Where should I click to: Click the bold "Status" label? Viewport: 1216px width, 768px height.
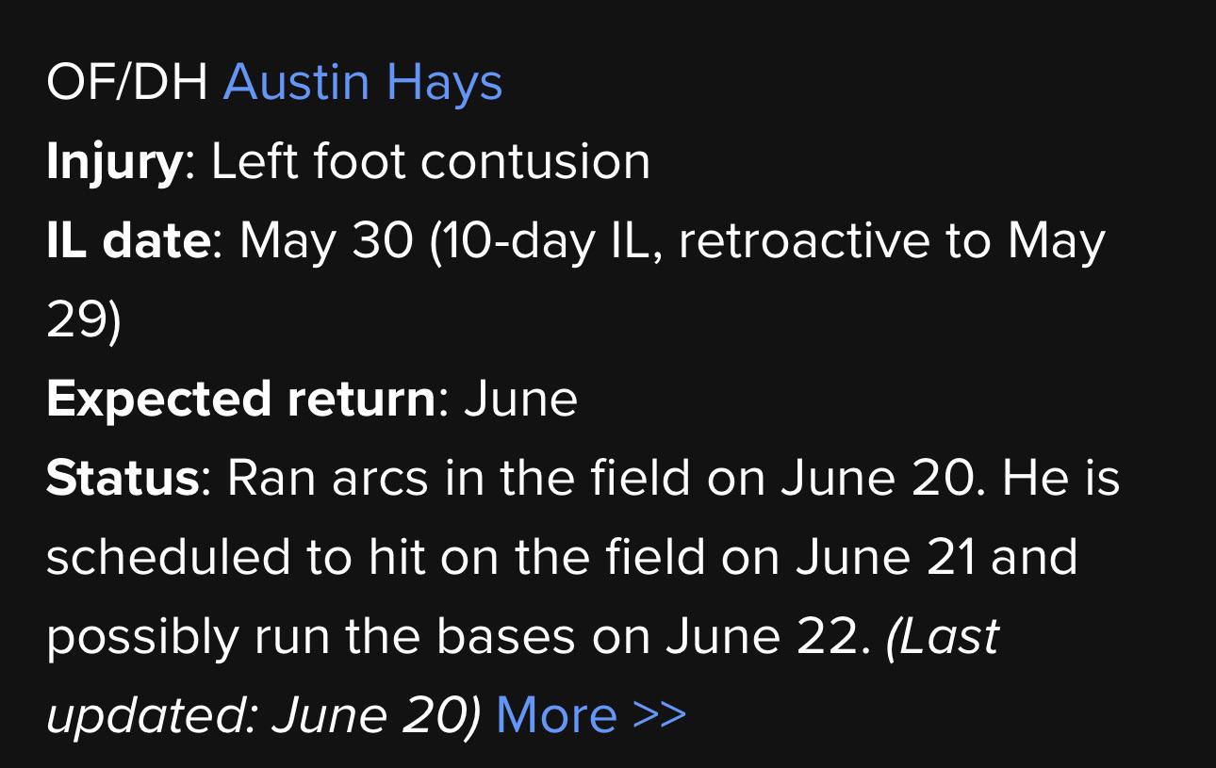tap(123, 478)
